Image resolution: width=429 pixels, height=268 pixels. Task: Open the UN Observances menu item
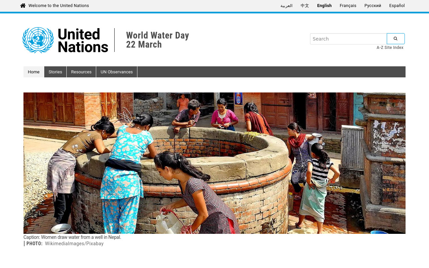point(117,72)
